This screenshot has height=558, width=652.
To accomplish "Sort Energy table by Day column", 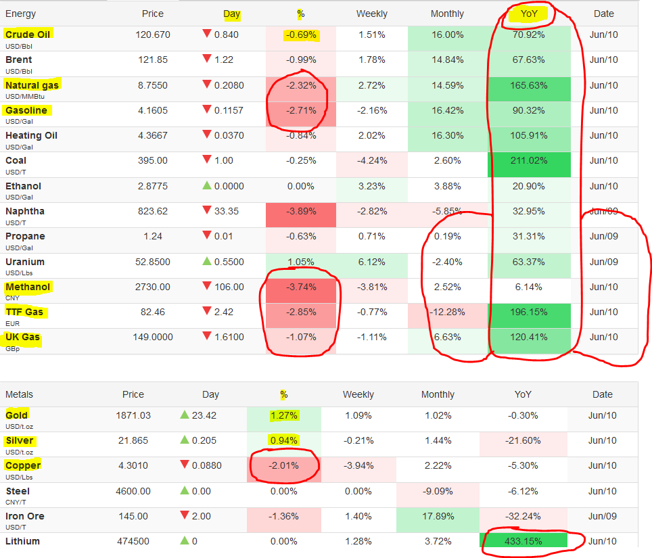I will (231, 14).
